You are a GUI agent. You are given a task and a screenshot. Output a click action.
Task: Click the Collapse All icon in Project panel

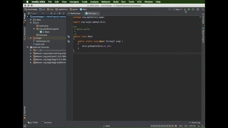point(55,14)
